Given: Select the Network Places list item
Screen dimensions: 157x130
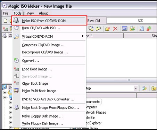Looking at the screenshot, I should pyautogui.click(x=96, y=112).
